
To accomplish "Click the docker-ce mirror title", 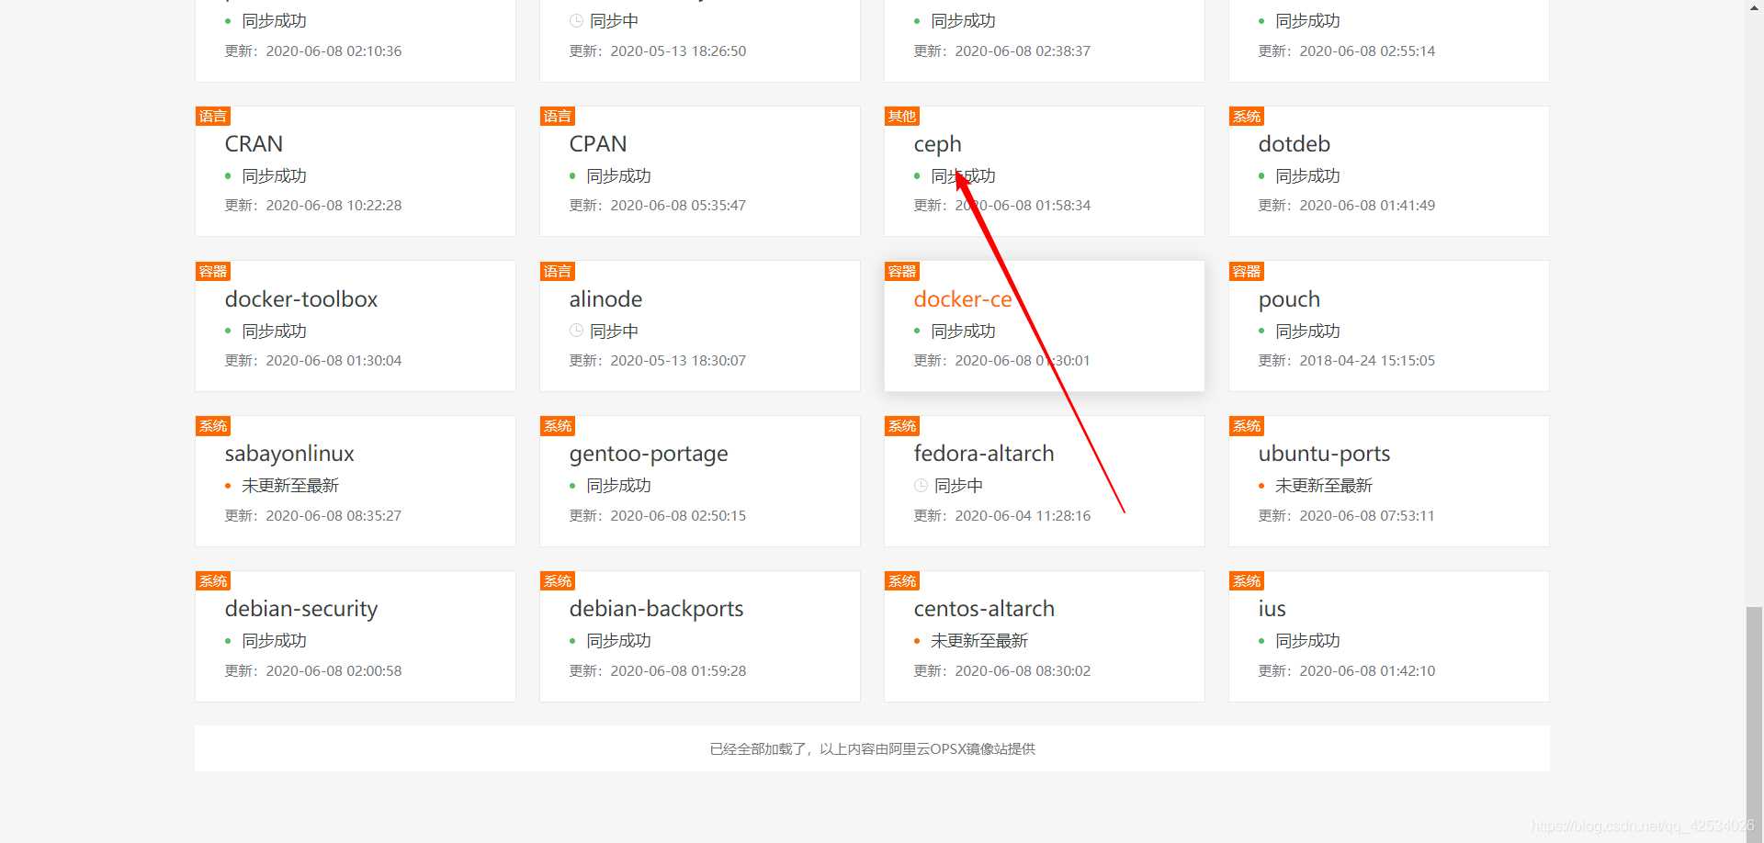I will (x=963, y=299).
